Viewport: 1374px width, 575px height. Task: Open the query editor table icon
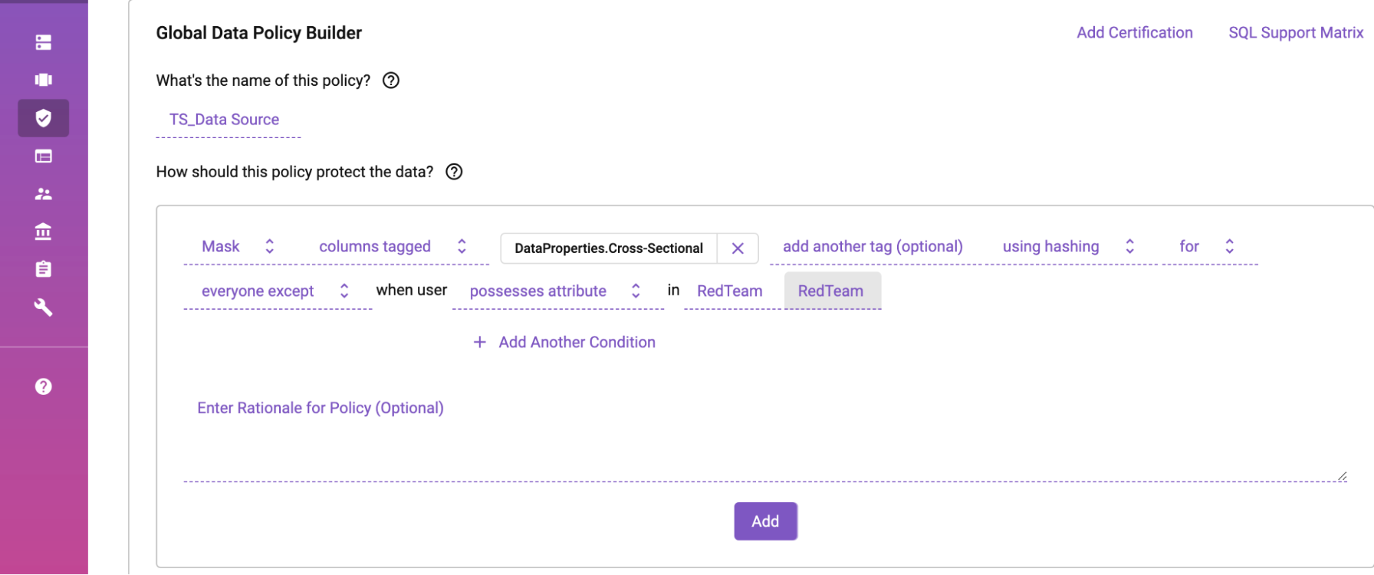tap(43, 157)
